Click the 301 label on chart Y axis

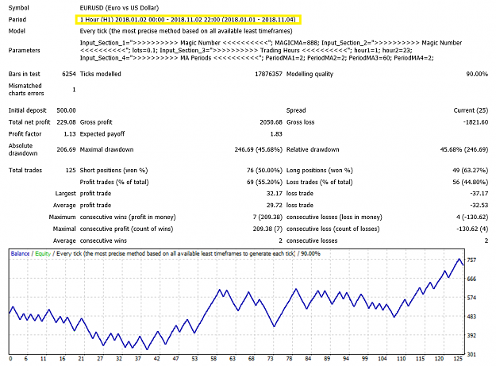tap(471, 355)
